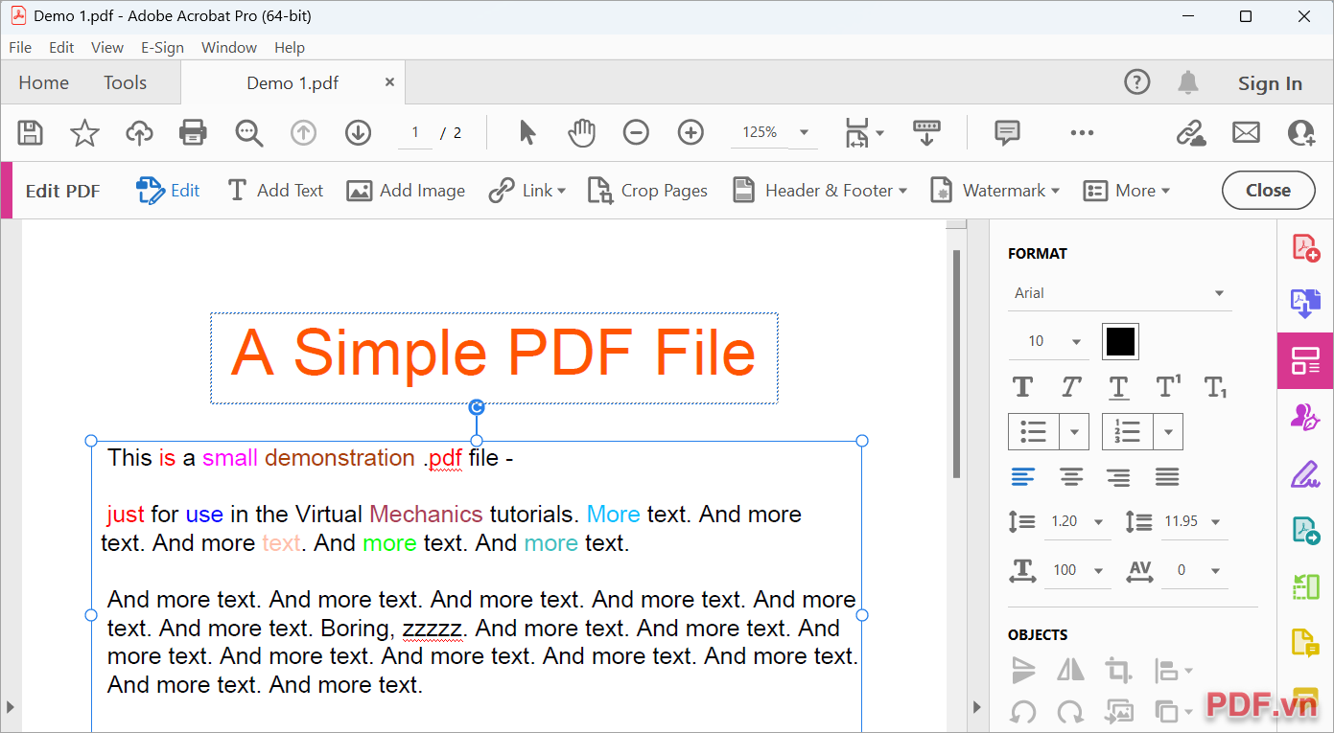
Task: Zoom in with plus icon
Action: pyautogui.click(x=690, y=132)
